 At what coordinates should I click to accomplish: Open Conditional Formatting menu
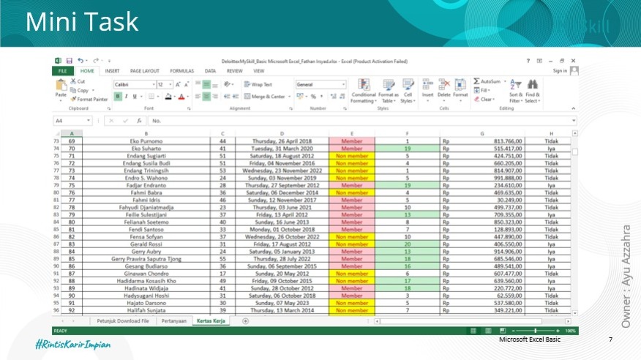point(363,91)
